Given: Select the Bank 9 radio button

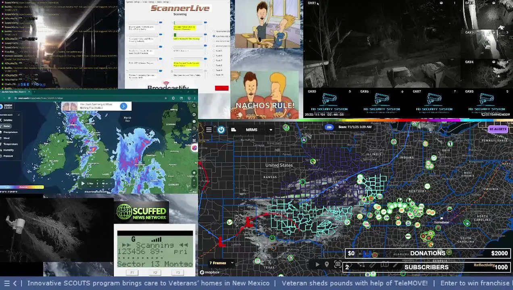Looking at the screenshot, I should click(x=214, y=70).
